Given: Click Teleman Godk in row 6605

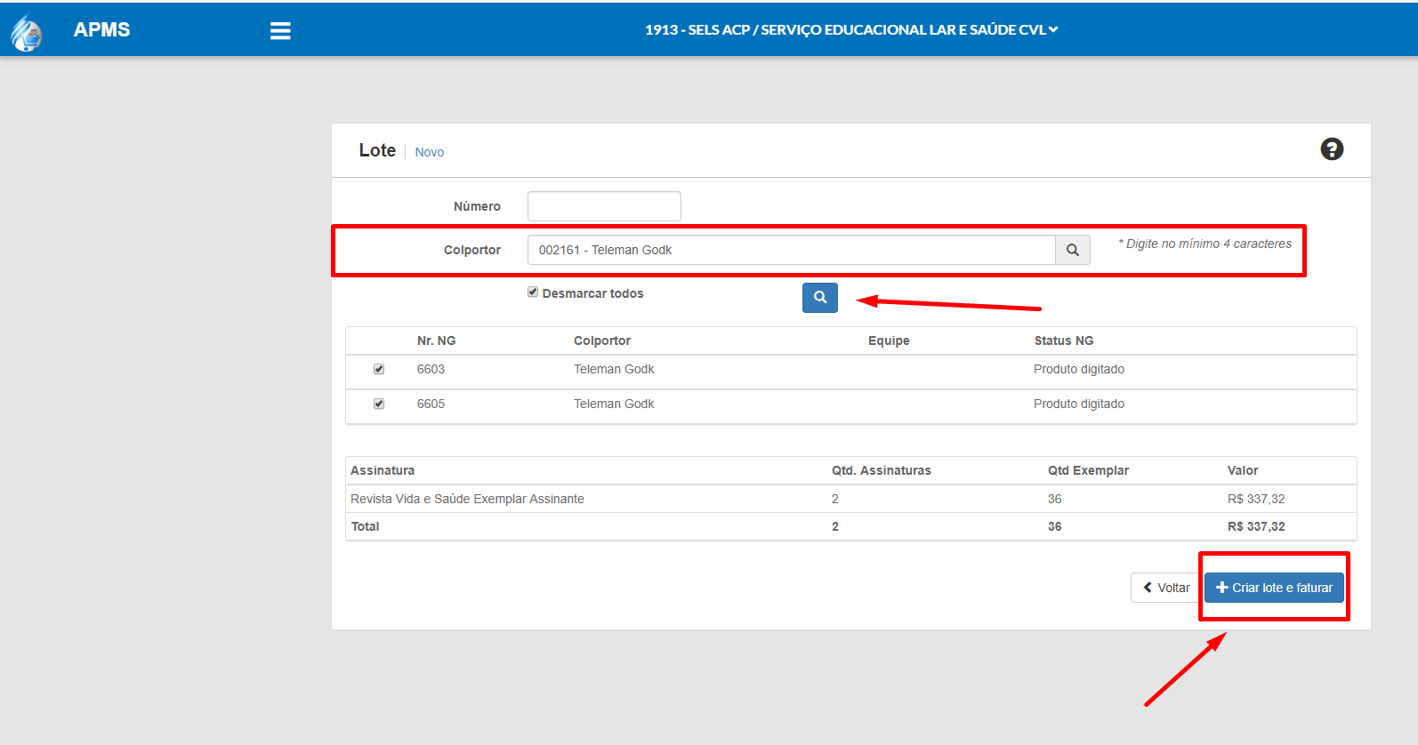Looking at the screenshot, I should pyautogui.click(x=614, y=404).
